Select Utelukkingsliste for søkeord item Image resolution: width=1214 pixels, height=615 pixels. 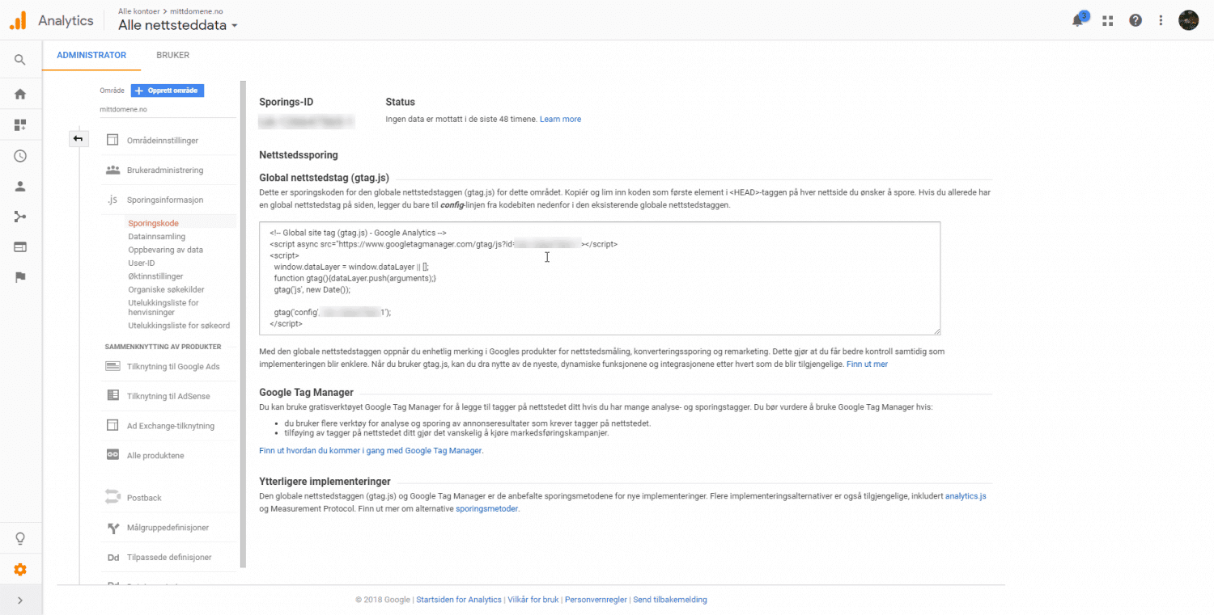pyautogui.click(x=179, y=326)
